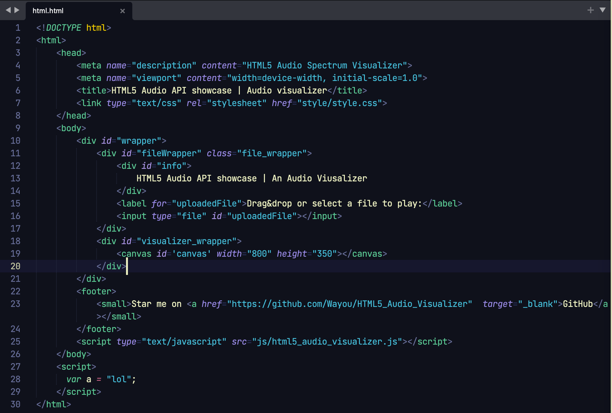The image size is (612, 413).
Task: Click the visualizer_wrapper id string
Action: tap(186, 241)
